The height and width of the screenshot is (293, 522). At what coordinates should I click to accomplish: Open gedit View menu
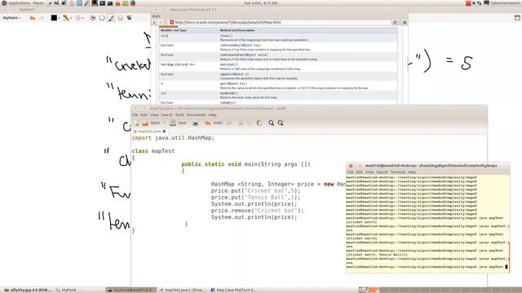(x=154, y=115)
